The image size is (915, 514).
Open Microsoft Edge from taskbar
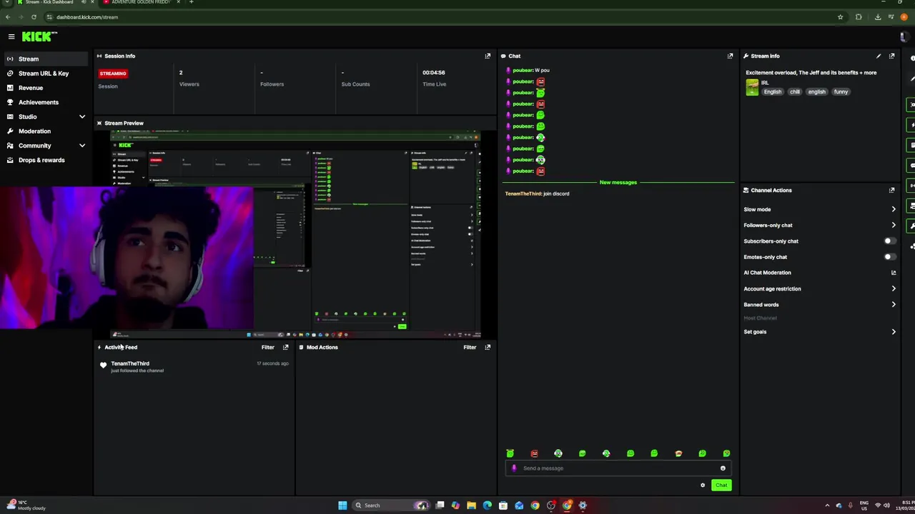(x=487, y=505)
